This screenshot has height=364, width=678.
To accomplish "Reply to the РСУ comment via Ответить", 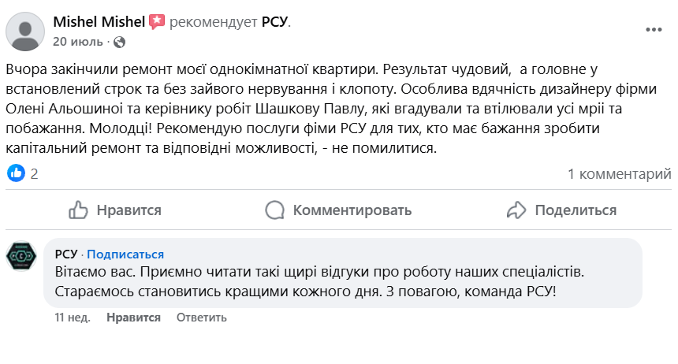I will click(201, 318).
